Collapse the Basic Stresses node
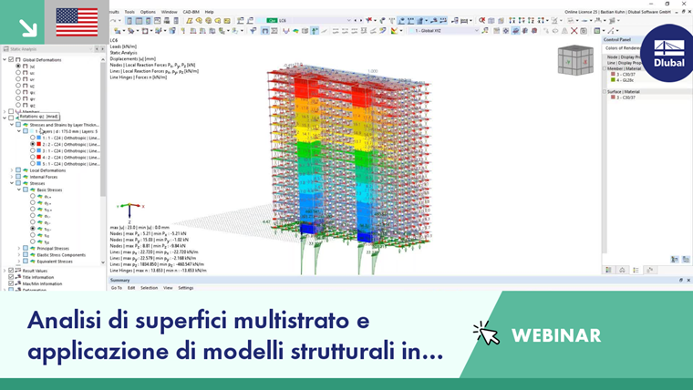The image size is (693, 390). tap(19, 190)
